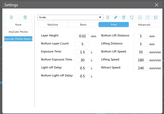Click the Layer Height value field
The image size is (164, 114).
[x=82, y=36]
